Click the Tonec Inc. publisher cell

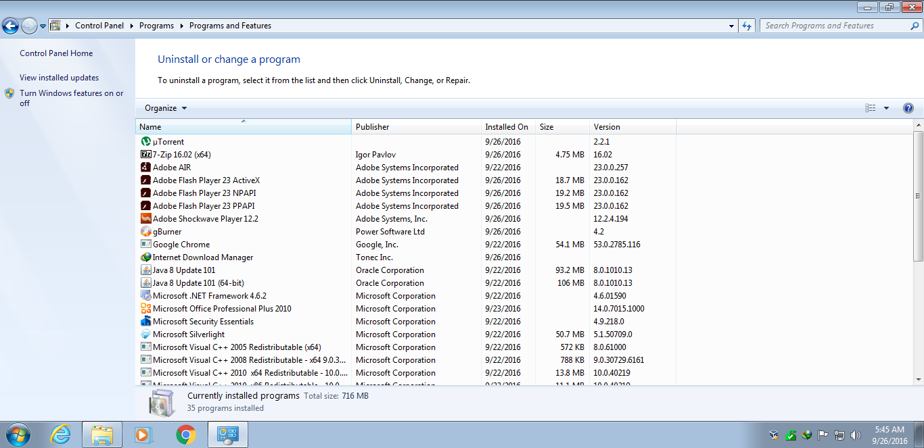point(375,257)
